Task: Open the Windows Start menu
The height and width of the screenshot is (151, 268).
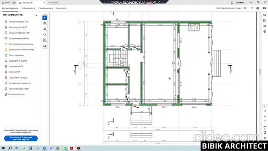Action: pyautogui.click(x=3, y=148)
